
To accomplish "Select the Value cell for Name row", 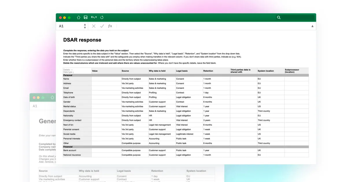I will point(106,79).
